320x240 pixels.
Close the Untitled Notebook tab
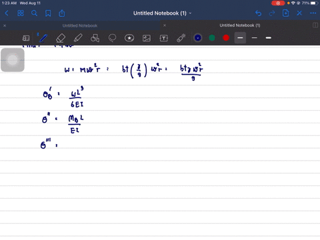click(x=5, y=25)
